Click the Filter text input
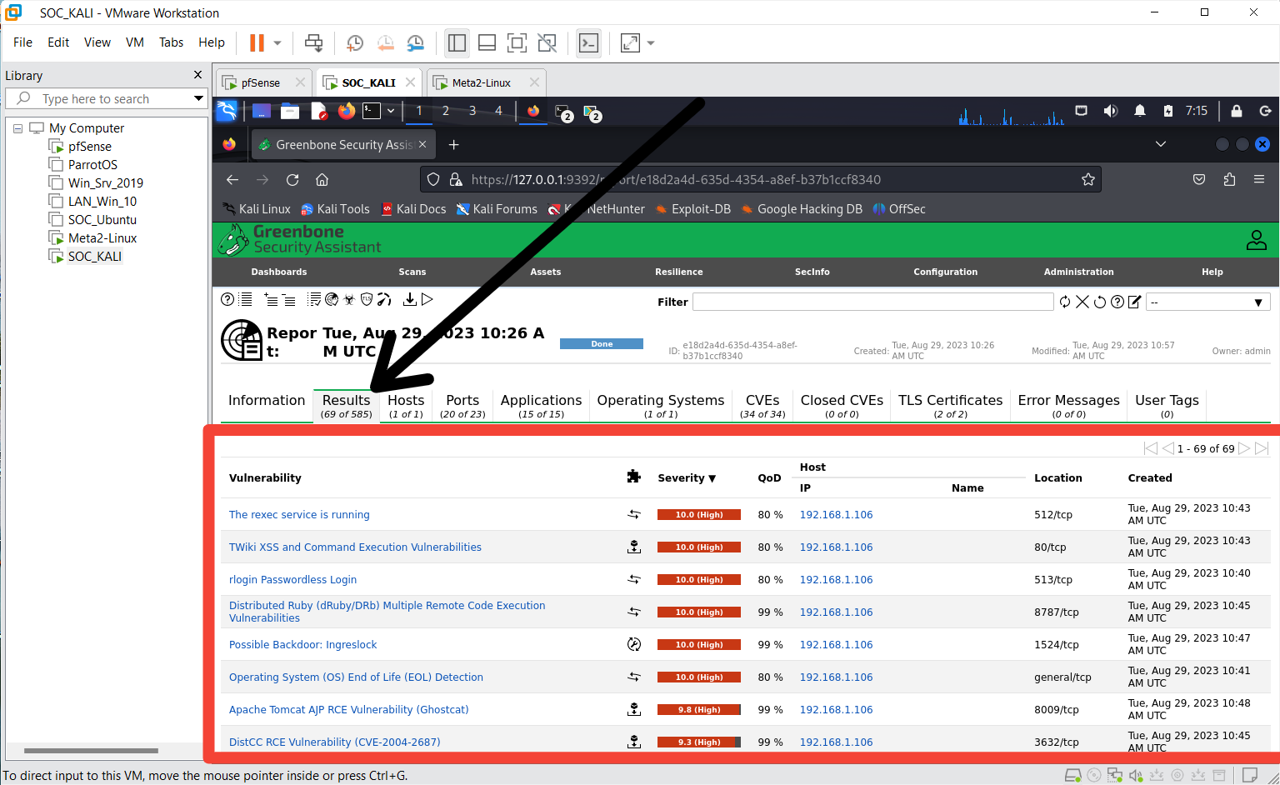1280x785 pixels. (x=873, y=302)
